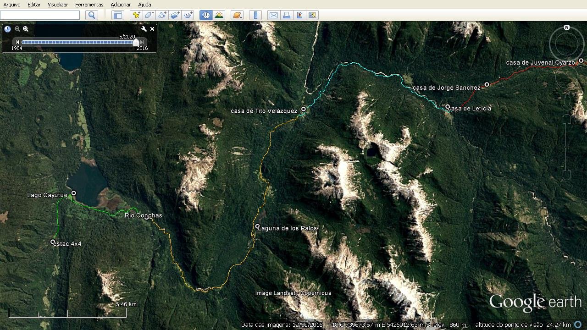Toggle the historical imagery clock button
This screenshot has width=587, height=330.
206,15
